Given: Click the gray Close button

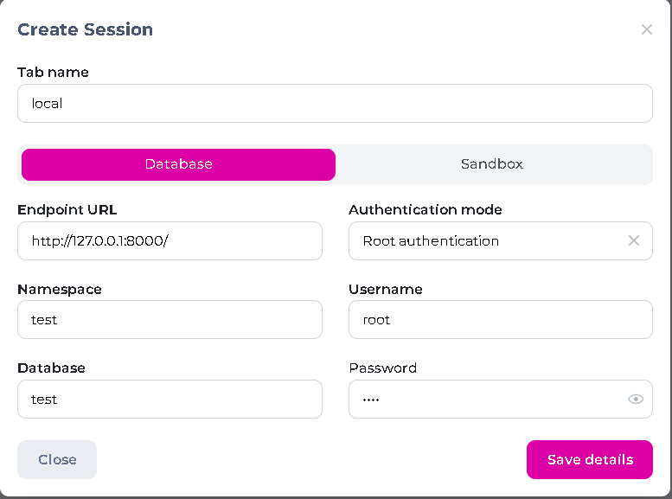Looking at the screenshot, I should point(57,459).
